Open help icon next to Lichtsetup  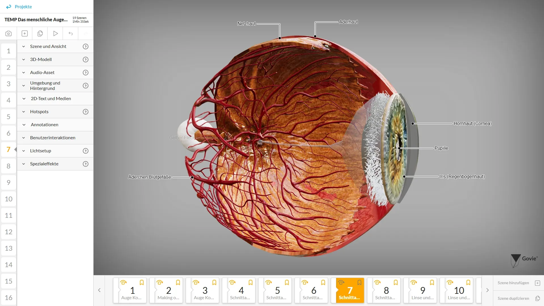tap(85, 151)
